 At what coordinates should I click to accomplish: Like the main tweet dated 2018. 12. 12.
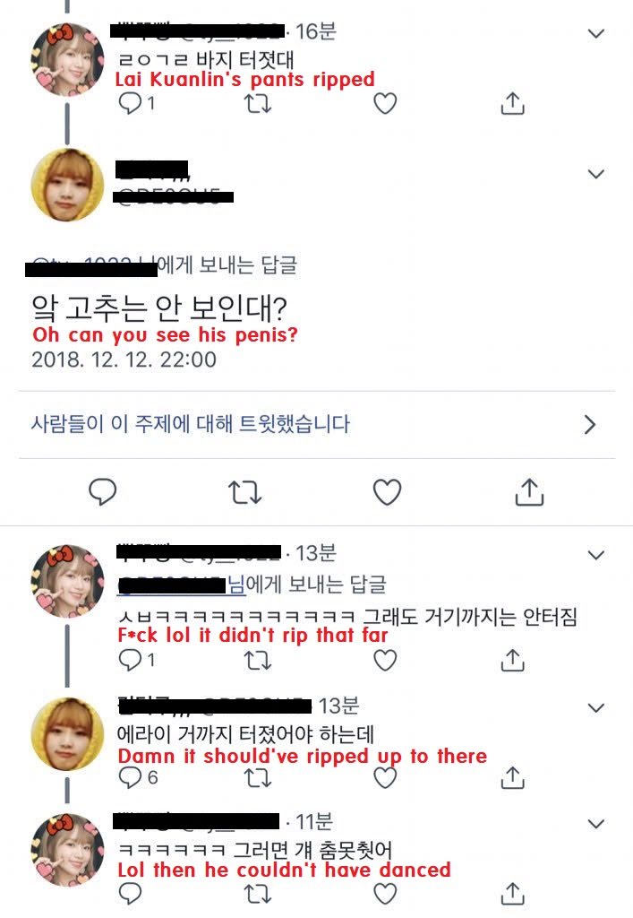click(x=387, y=492)
